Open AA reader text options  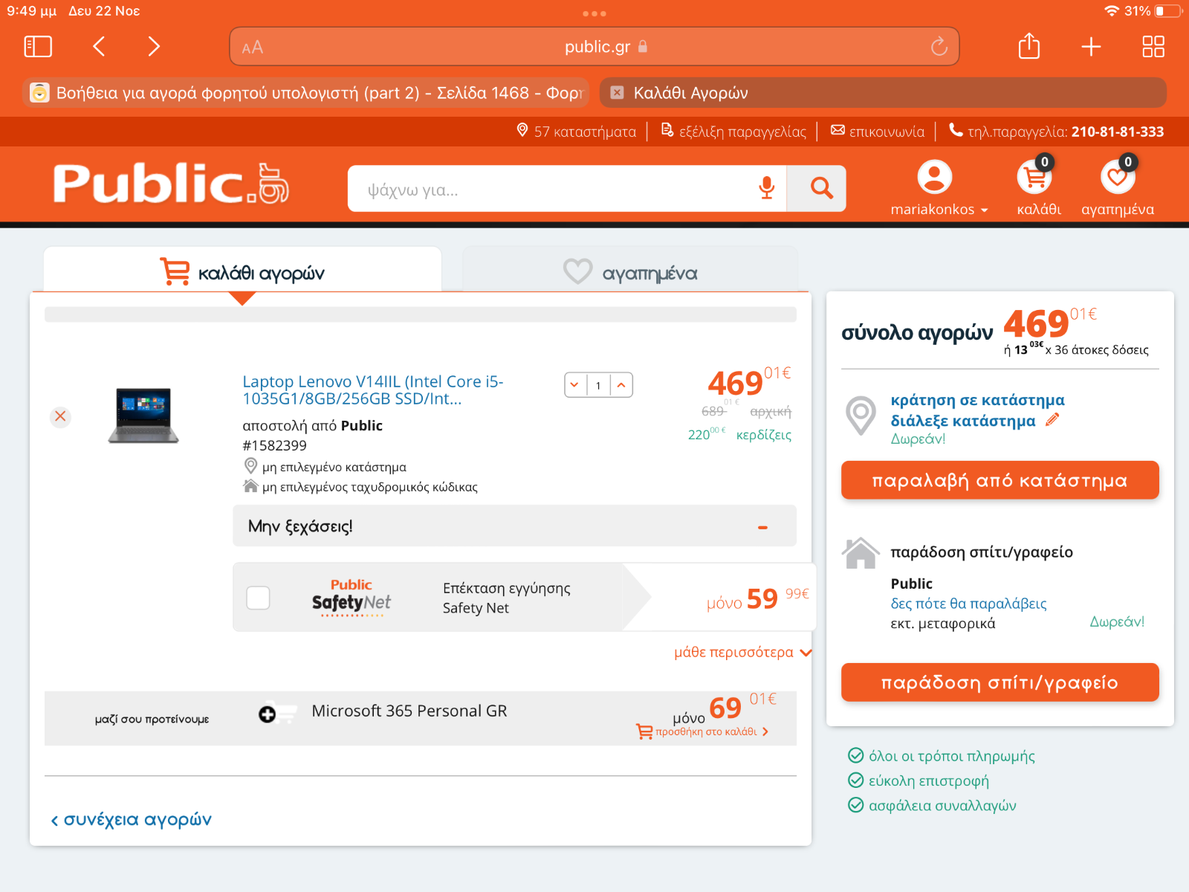point(253,48)
